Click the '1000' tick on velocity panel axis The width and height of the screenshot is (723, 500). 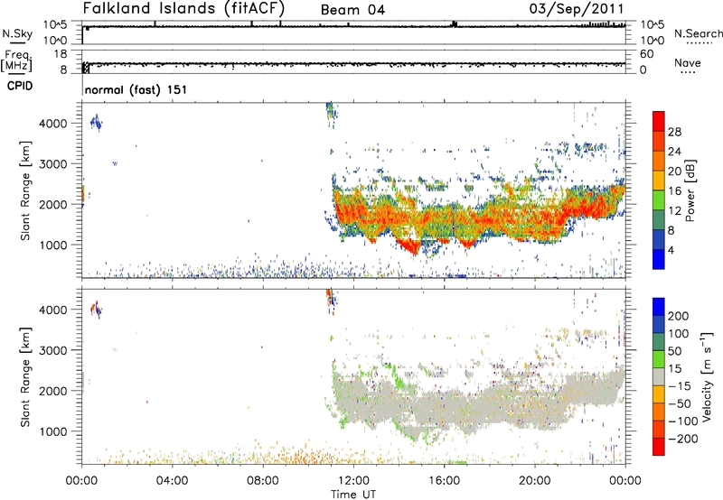[53, 431]
